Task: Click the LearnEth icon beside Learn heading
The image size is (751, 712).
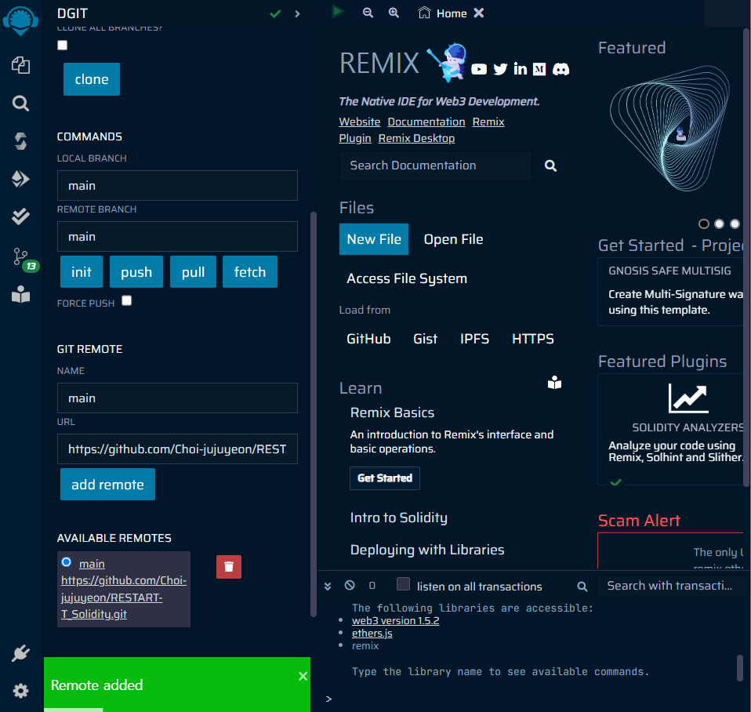Action: tap(555, 383)
